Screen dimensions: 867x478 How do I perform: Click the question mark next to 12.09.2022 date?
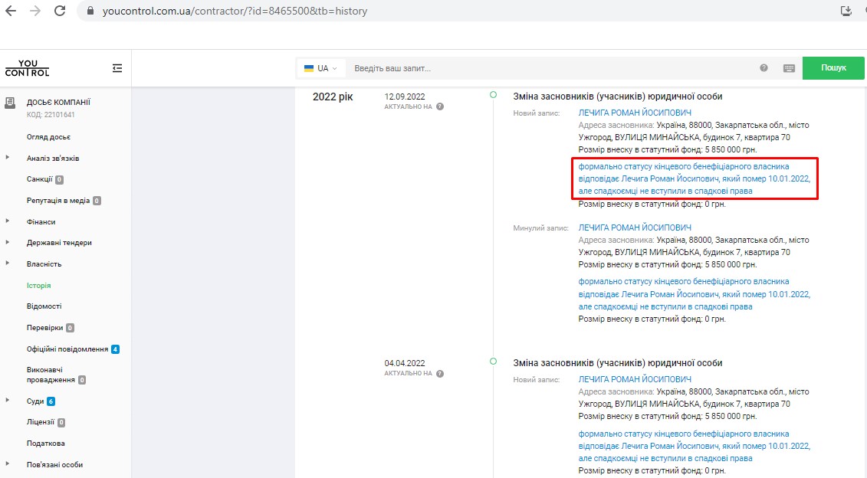440,106
